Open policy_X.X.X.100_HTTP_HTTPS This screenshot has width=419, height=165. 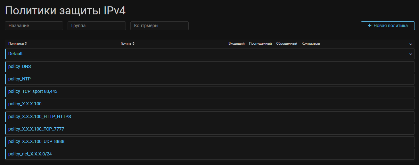(40, 116)
